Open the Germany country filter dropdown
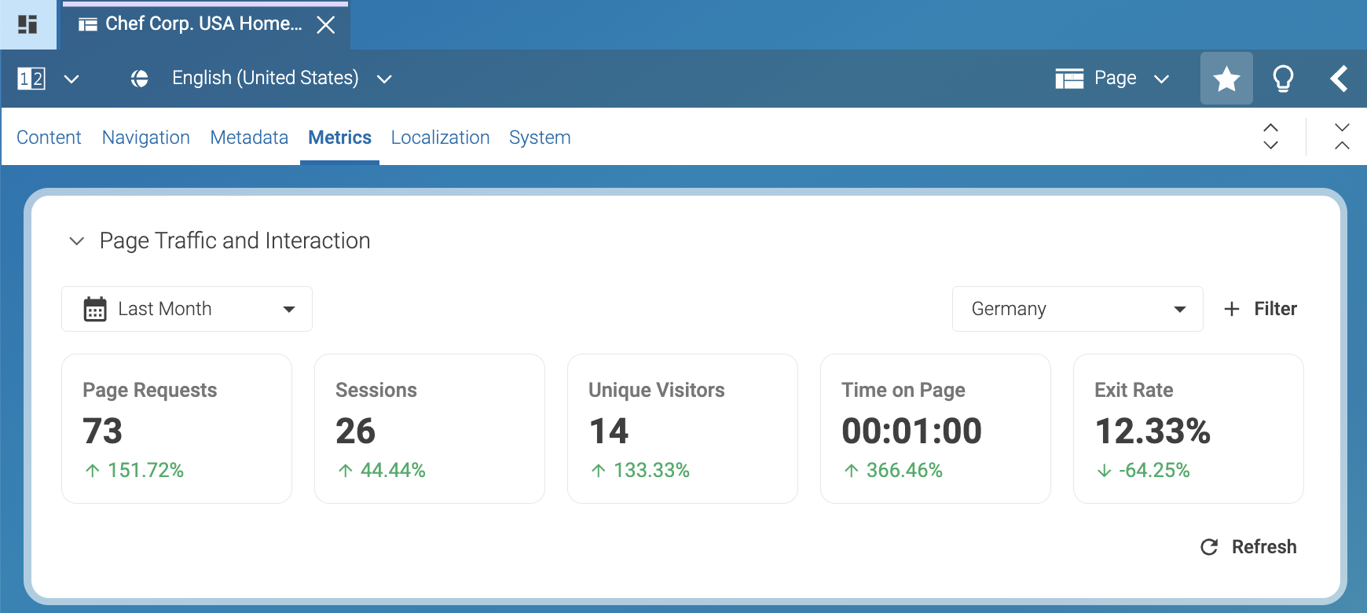The height and width of the screenshot is (613, 1367). [1077, 309]
